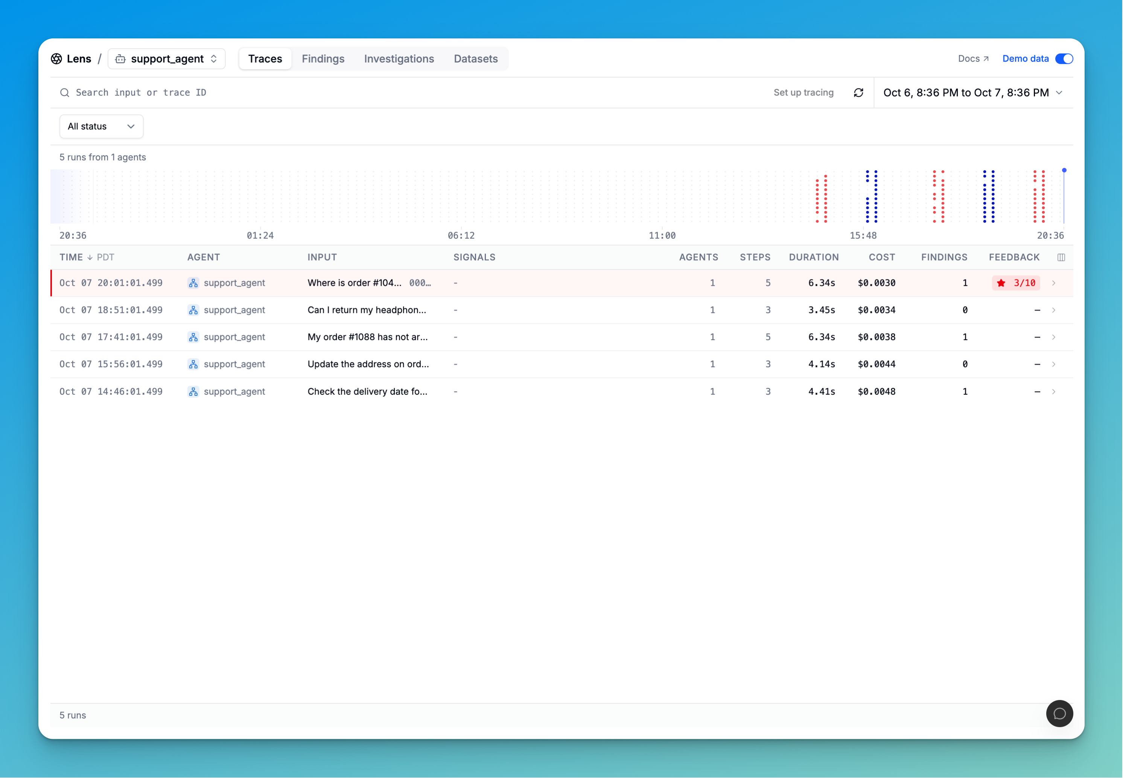Click the rightmost red dot cluster on timeline

[x=1039, y=197]
